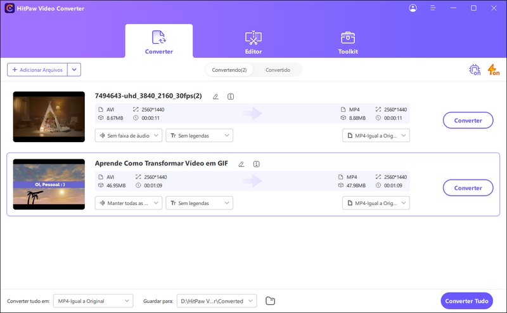507x313 pixels.
Task: Show media info for Aprende Como Transformar video
Action: pyautogui.click(x=256, y=164)
